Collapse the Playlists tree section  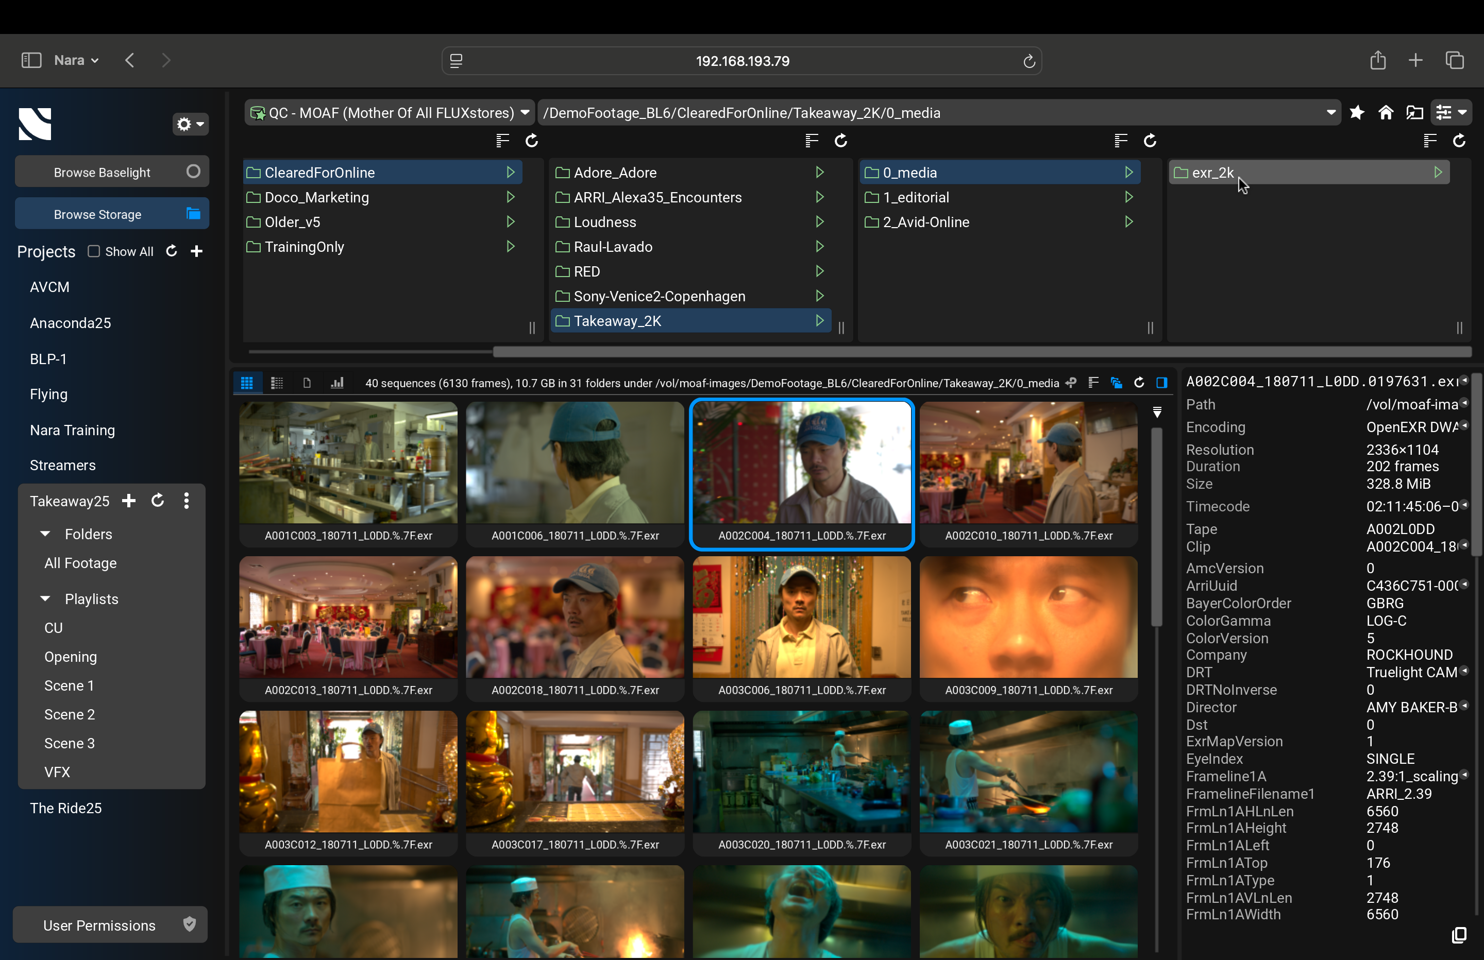[x=45, y=599]
